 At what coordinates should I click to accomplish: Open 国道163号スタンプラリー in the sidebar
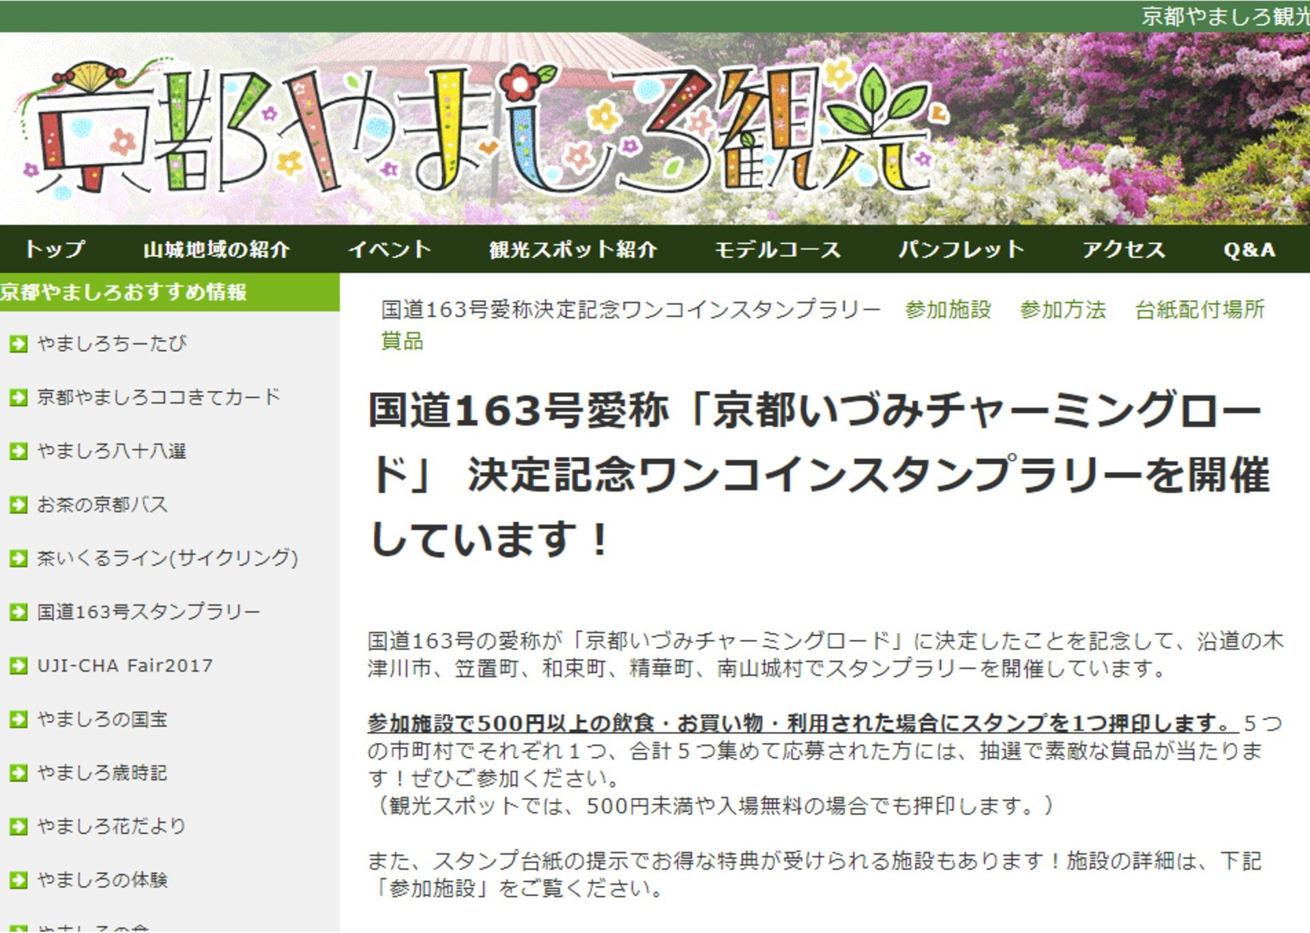148,612
